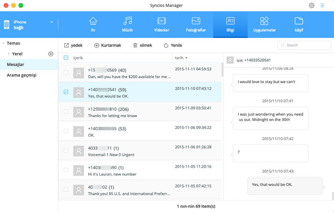Check the box for the 810 (206) conversation

(x=66, y=111)
